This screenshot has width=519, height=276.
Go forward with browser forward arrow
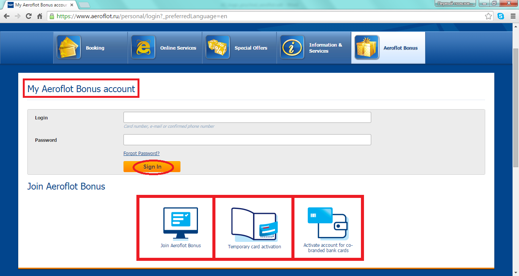(17, 16)
